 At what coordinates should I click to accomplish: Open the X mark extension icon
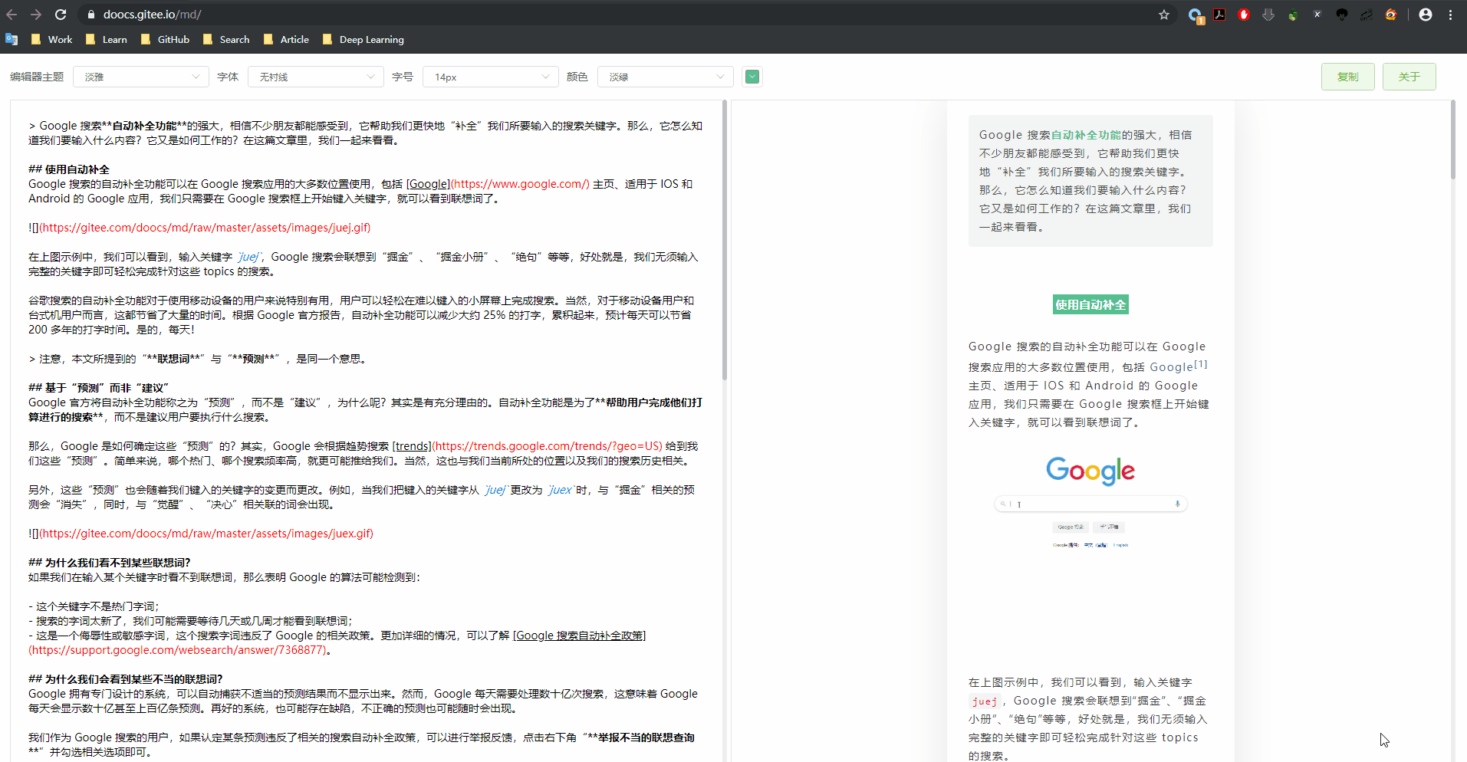click(1317, 15)
